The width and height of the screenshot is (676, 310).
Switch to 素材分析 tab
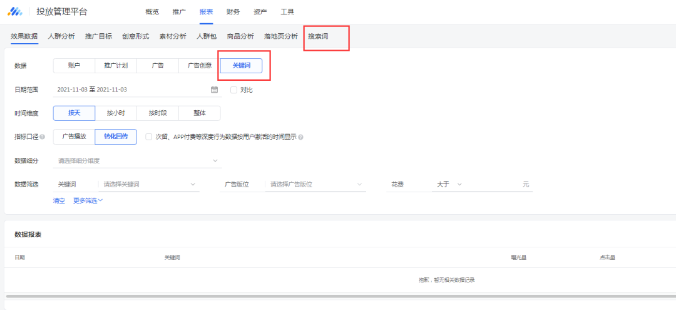tap(173, 36)
